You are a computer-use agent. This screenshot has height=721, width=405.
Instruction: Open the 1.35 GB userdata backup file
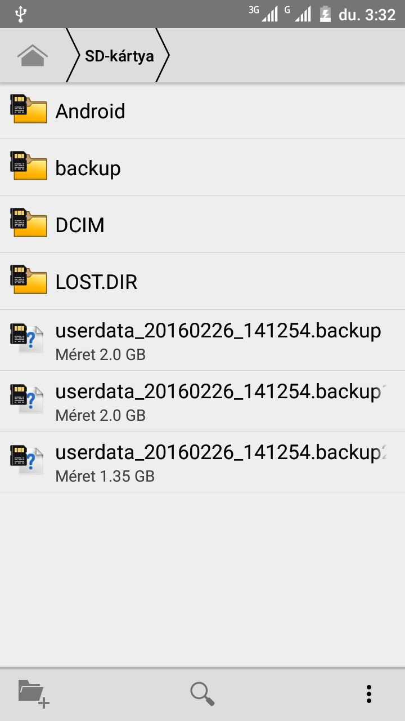pos(219,462)
